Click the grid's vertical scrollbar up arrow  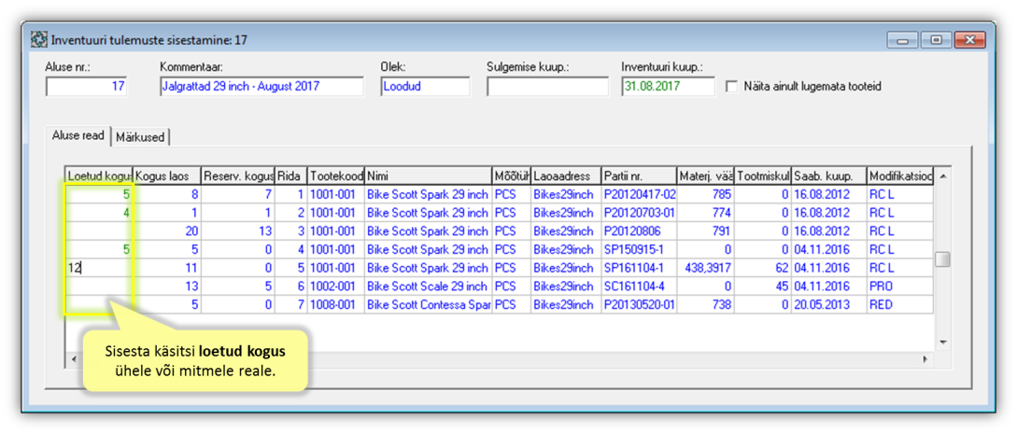click(942, 175)
